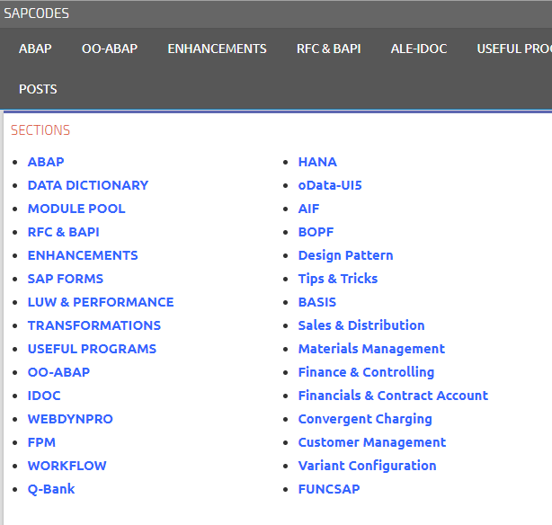Visit the WEBDYNPRO section

pos(70,419)
